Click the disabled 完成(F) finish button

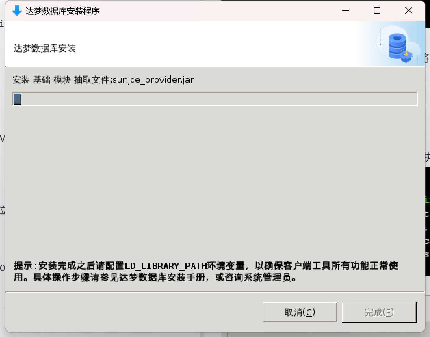coord(379,312)
